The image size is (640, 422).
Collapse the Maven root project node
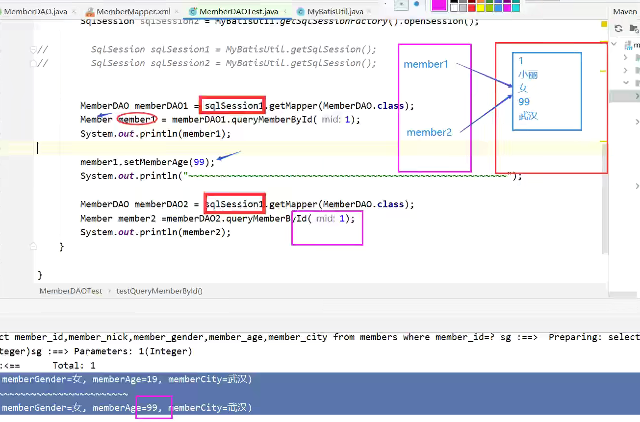614,45
